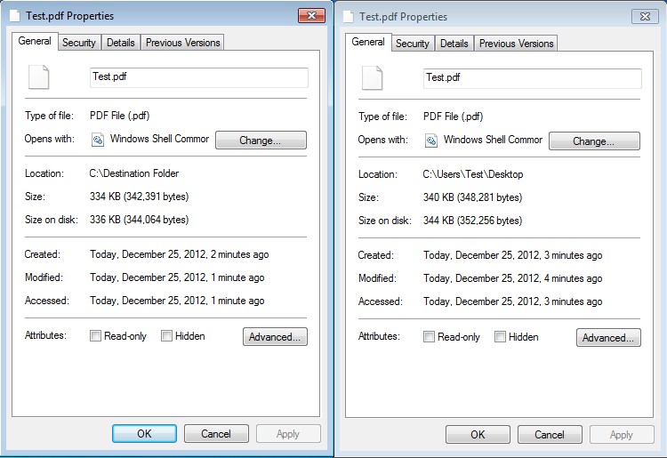Click large document icon in left Test.pdf window
Screen dimensions: 667x458
point(39,77)
